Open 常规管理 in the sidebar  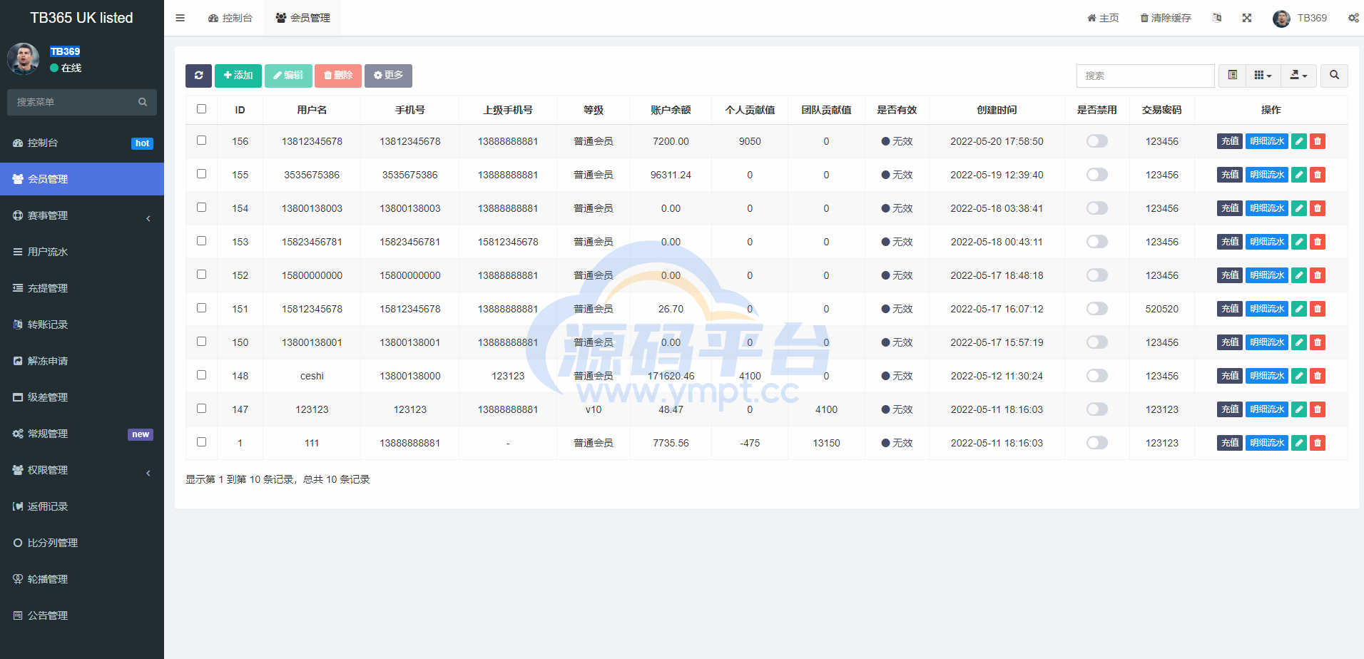pos(82,434)
